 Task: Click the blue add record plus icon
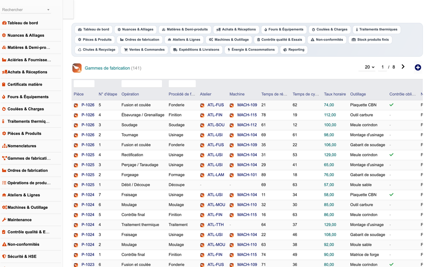pyautogui.click(x=418, y=68)
